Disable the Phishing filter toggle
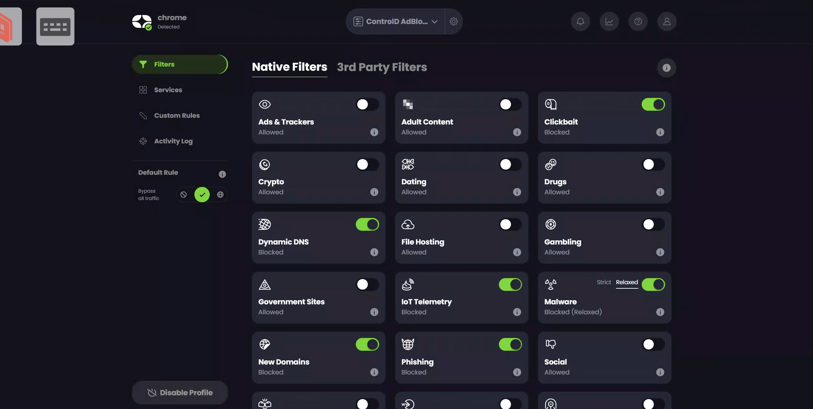The height and width of the screenshot is (409, 813). point(510,344)
